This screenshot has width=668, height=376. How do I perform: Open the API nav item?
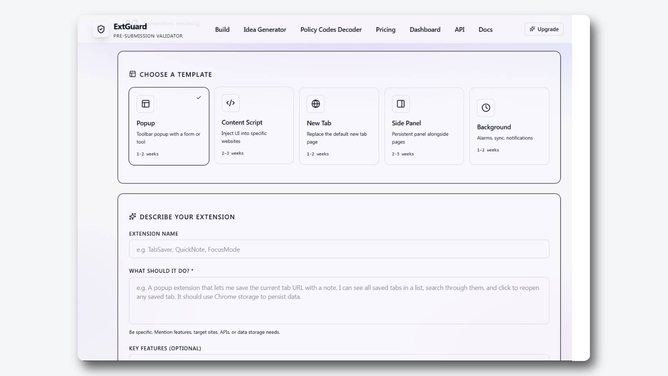tap(460, 30)
